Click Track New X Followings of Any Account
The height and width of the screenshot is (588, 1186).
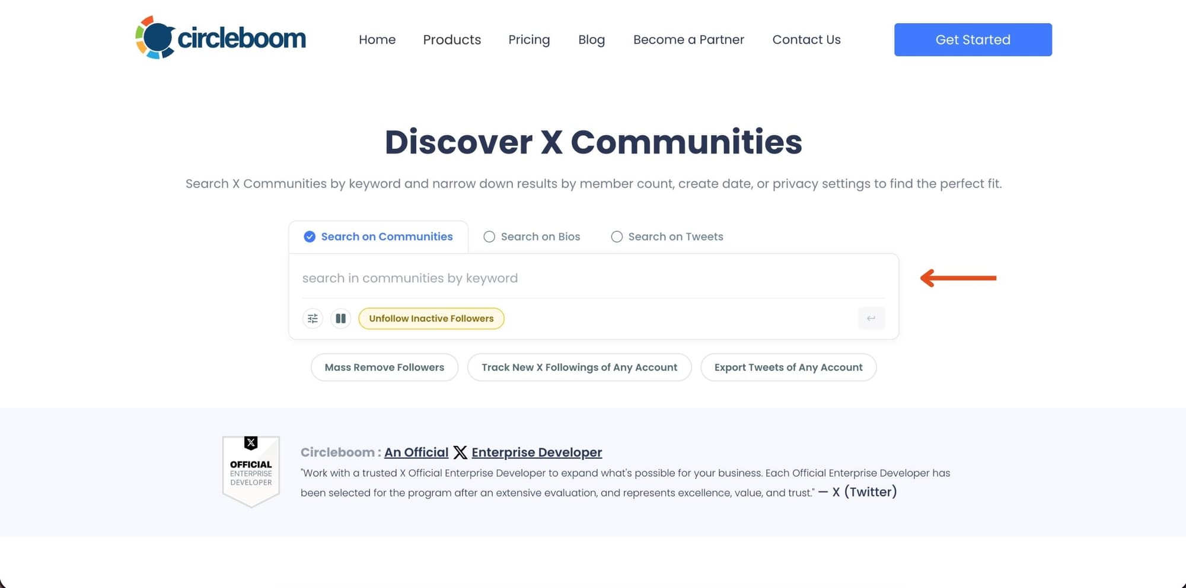579,367
